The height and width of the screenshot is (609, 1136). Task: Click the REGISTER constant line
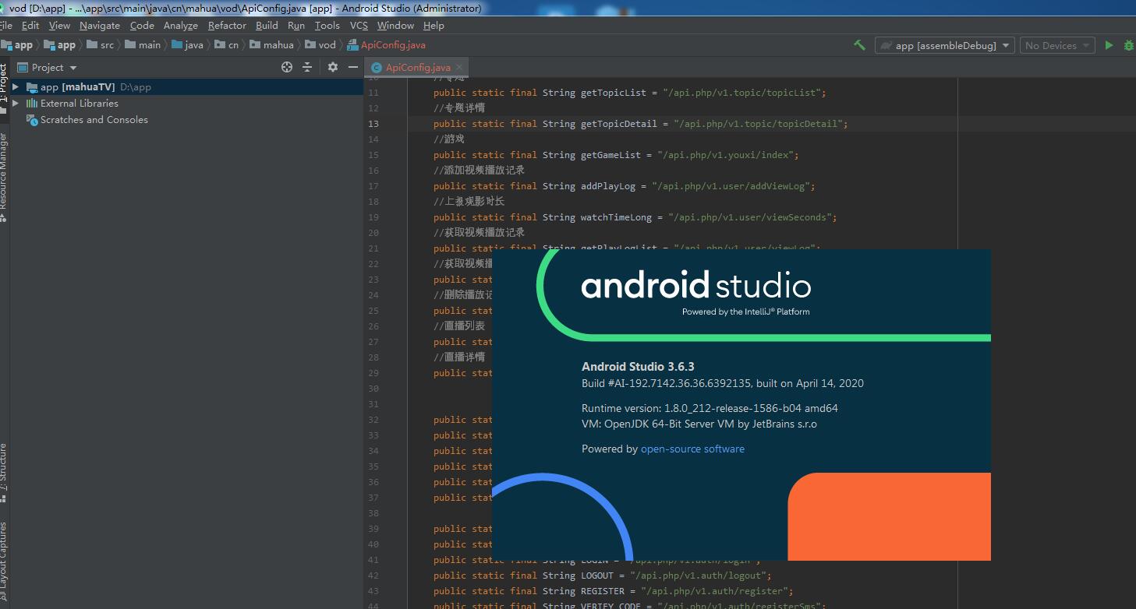(613, 591)
